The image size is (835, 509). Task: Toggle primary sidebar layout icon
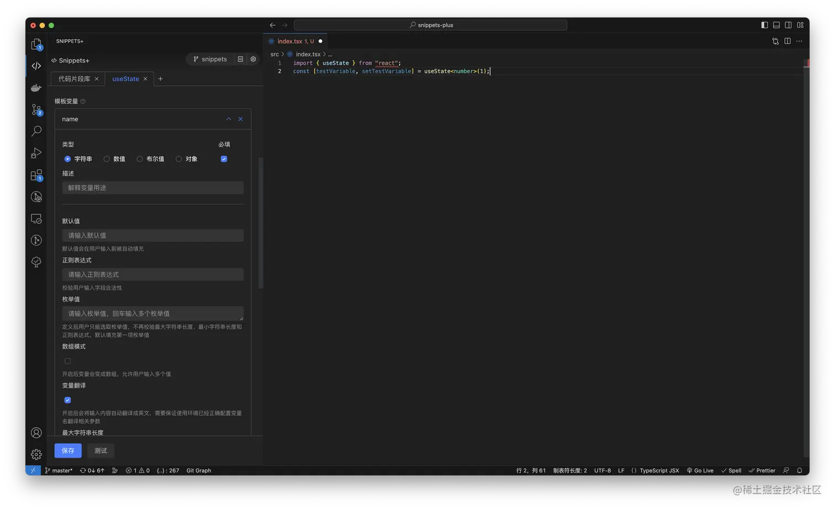tap(764, 25)
